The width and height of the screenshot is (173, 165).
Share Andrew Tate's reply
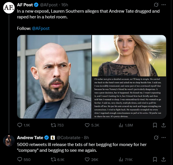tap(163, 160)
